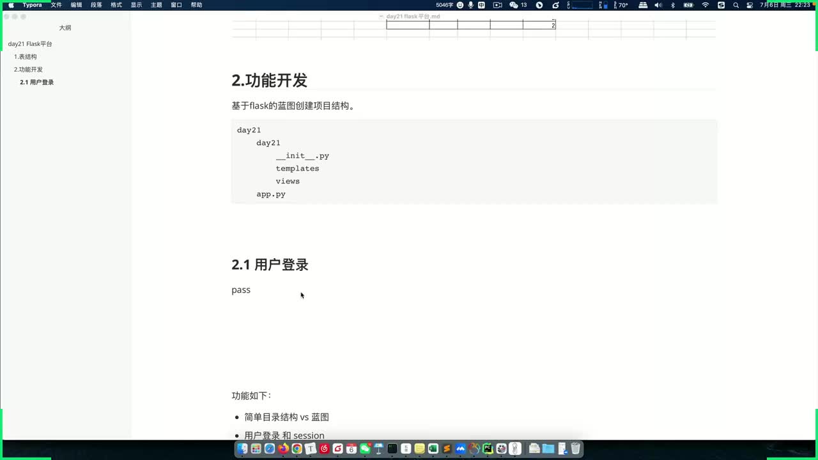Open the volume control in menu bar
Image resolution: width=818 pixels, height=460 pixels.
658,5
